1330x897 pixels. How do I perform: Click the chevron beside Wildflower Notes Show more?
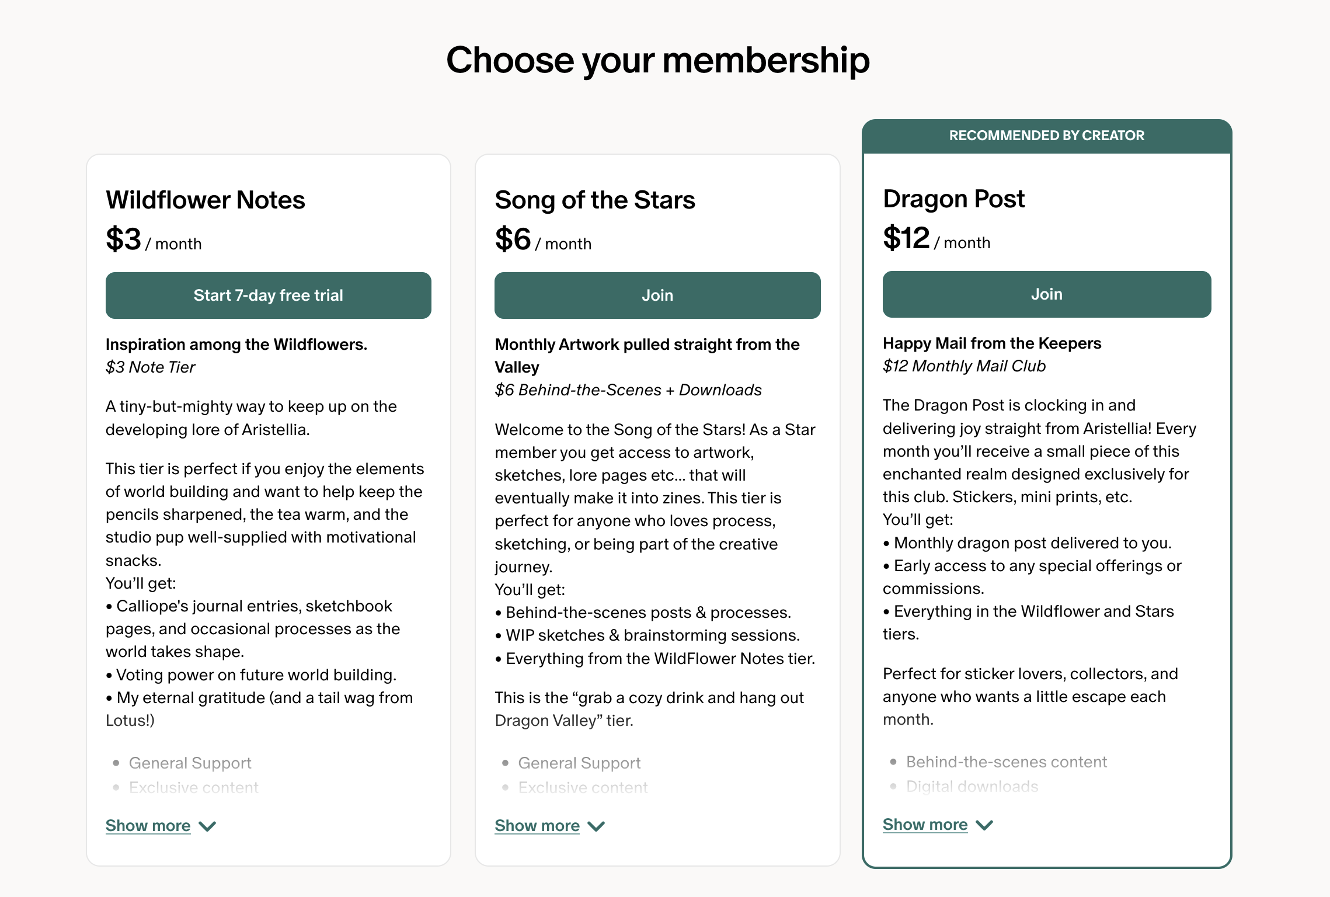[x=207, y=826]
